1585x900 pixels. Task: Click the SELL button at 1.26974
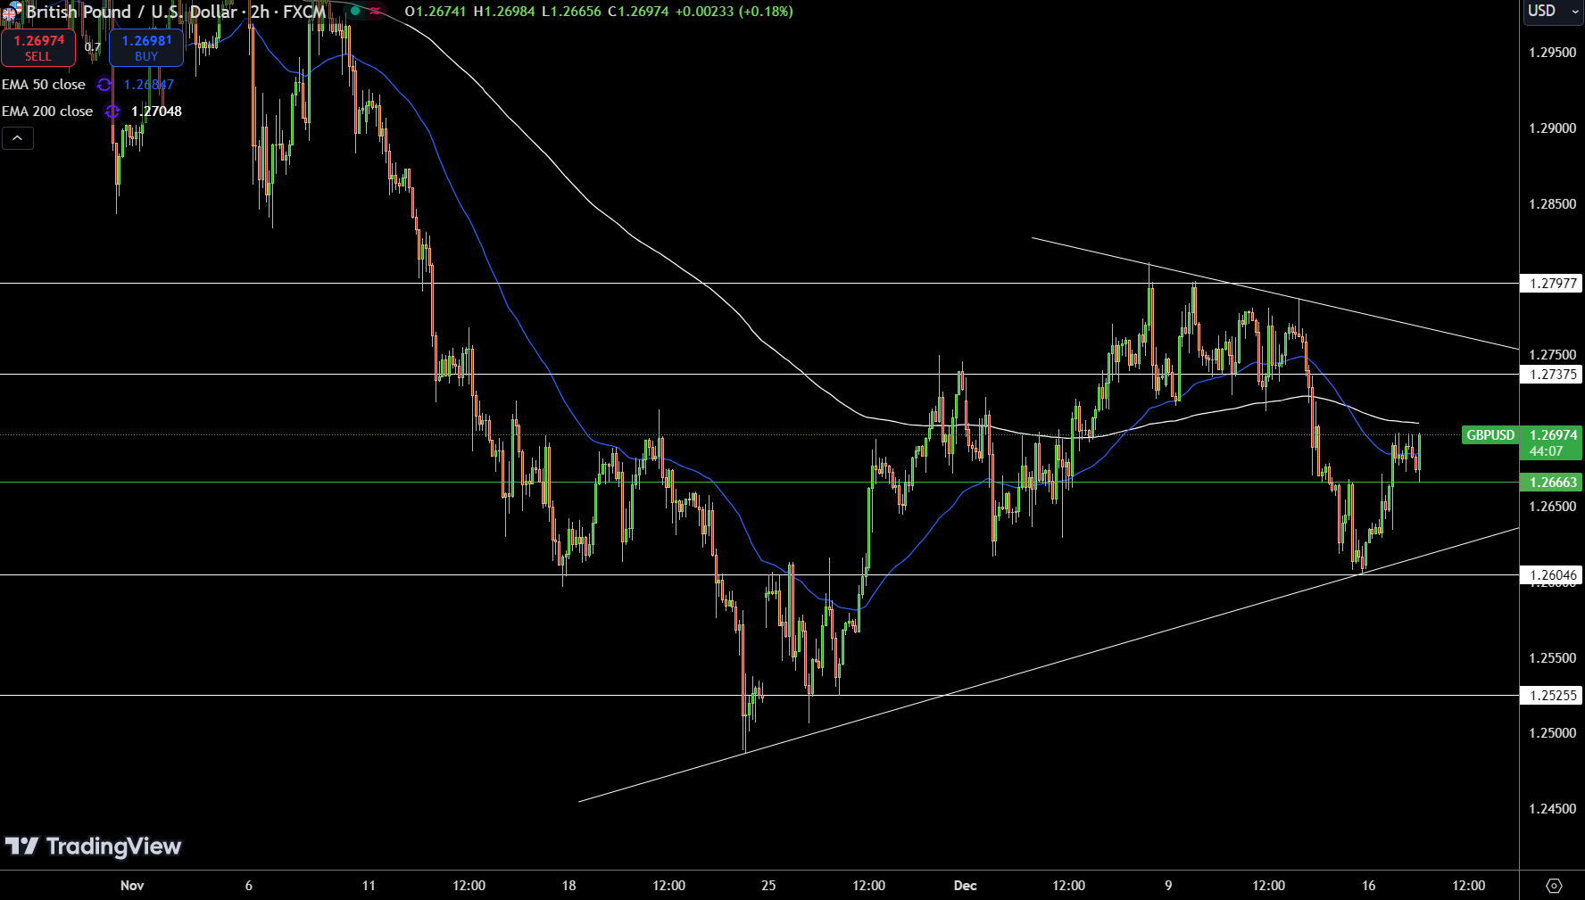click(38, 47)
